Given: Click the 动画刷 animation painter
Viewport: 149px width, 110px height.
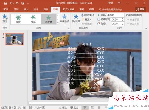Looking at the screenshot, I should [x=87, y=23].
